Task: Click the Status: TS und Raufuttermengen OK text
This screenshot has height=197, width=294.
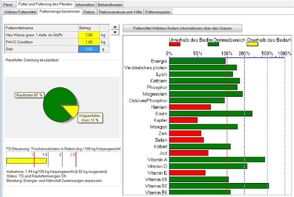Action: pyautogui.click(x=37, y=176)
